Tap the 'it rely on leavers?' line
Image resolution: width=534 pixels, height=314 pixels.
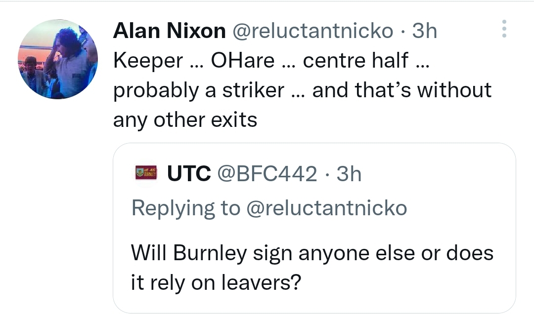pyautogui.click(x=216, y=283)
